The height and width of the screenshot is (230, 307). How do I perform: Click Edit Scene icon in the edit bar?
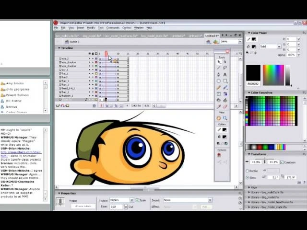209,42
